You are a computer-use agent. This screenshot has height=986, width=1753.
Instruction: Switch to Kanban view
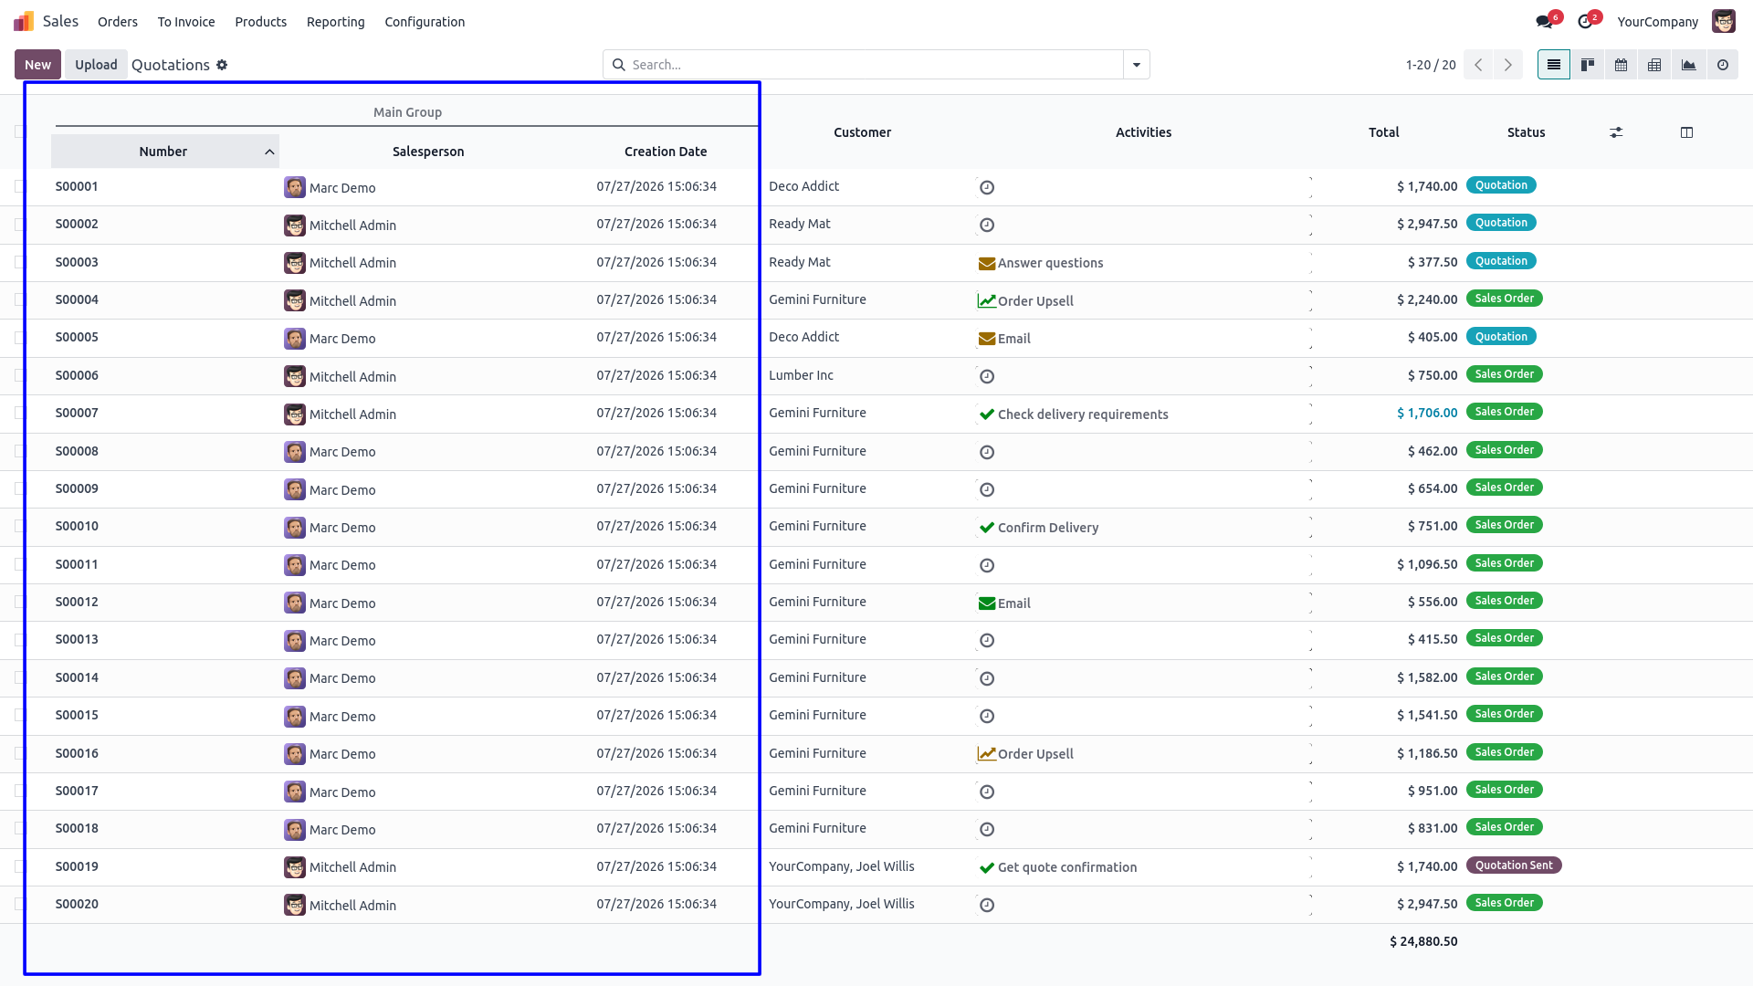(1588, 65)
